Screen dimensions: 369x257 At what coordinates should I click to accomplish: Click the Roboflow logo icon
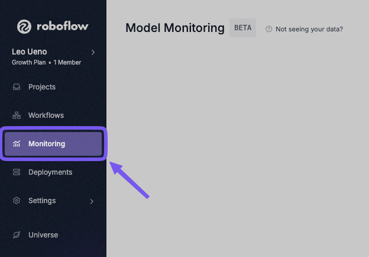pos(24,27)
